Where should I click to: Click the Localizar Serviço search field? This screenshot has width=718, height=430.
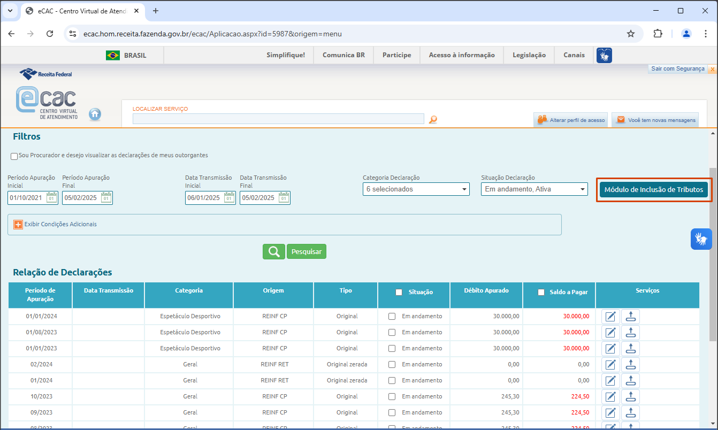[x=278, y=119]
